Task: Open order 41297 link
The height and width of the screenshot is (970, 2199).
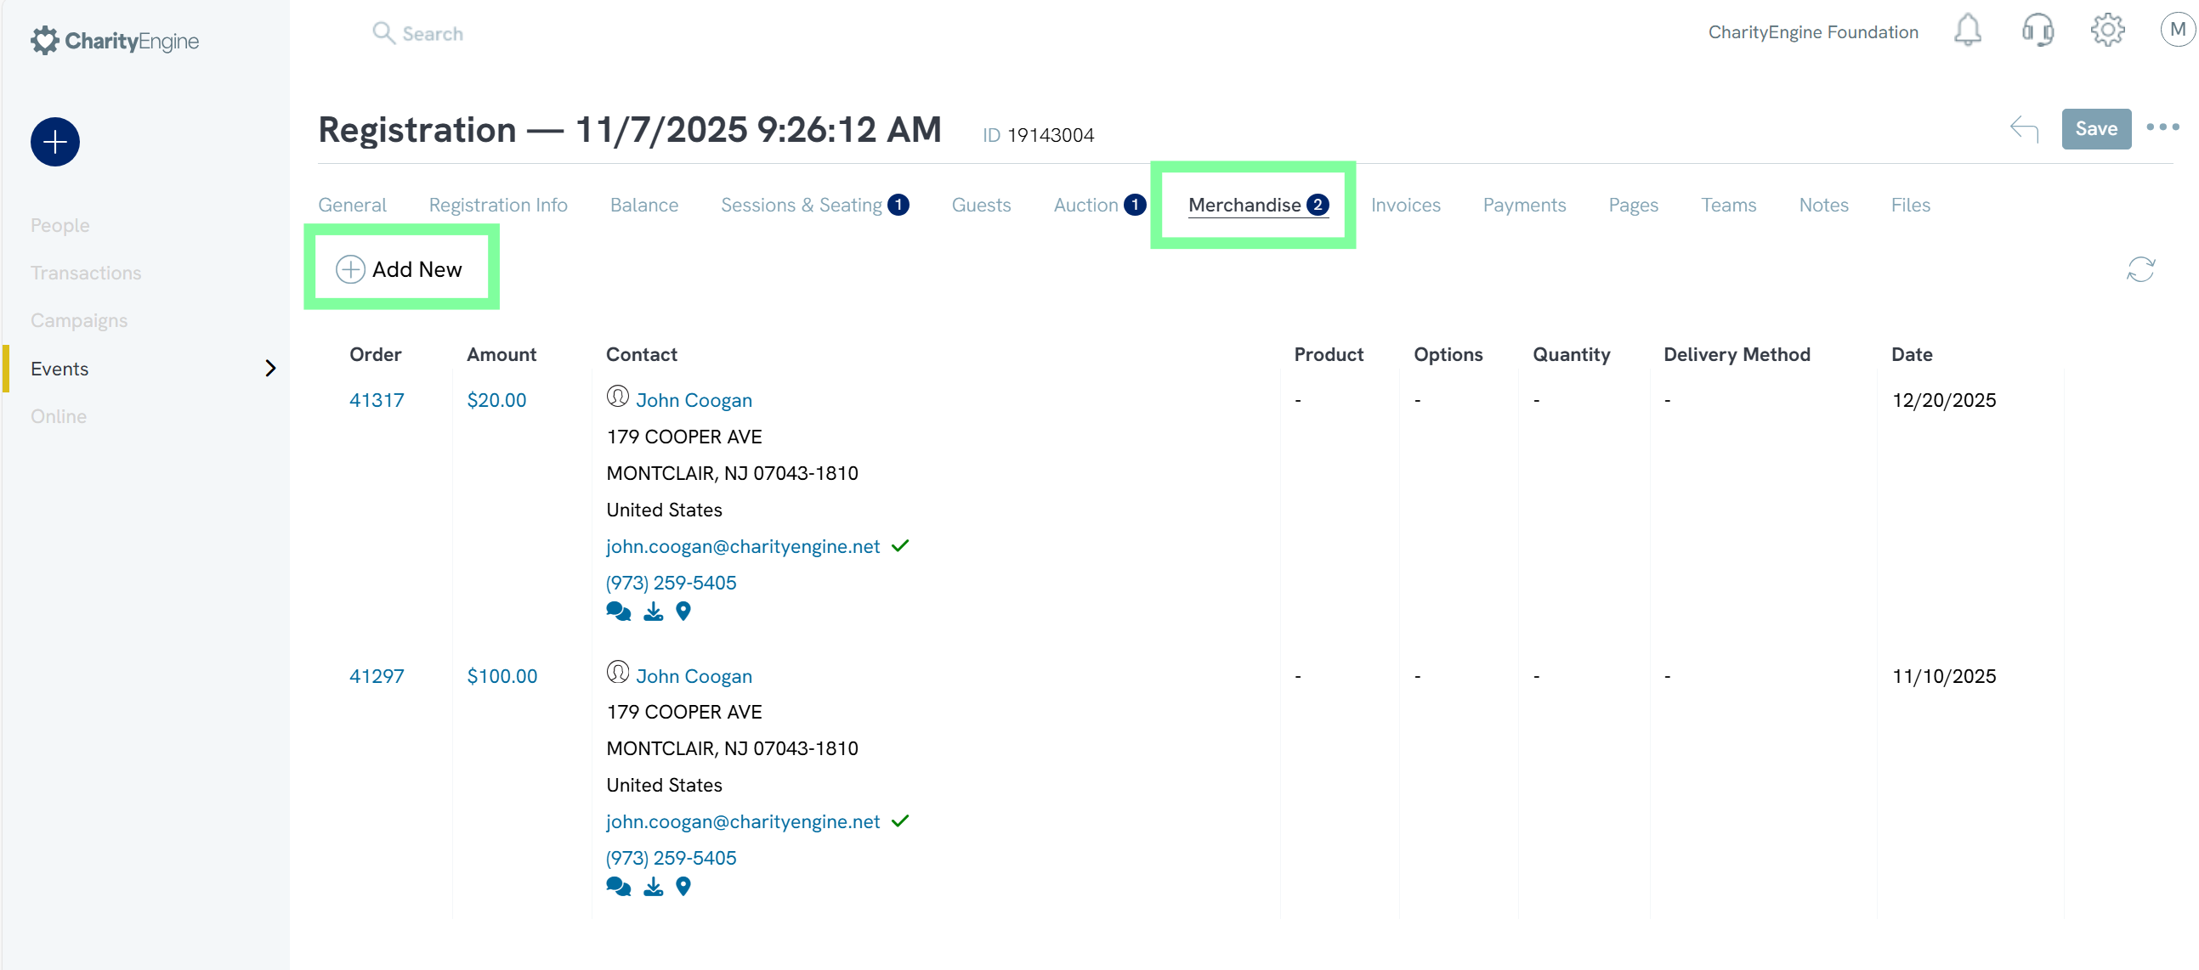Action: click(x=377, y=676)
